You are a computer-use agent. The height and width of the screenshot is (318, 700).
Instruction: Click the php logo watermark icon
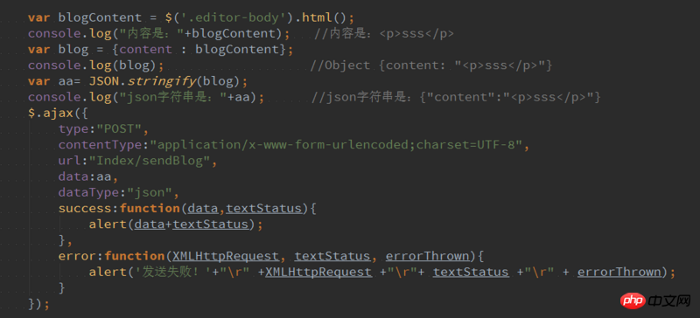632,301
